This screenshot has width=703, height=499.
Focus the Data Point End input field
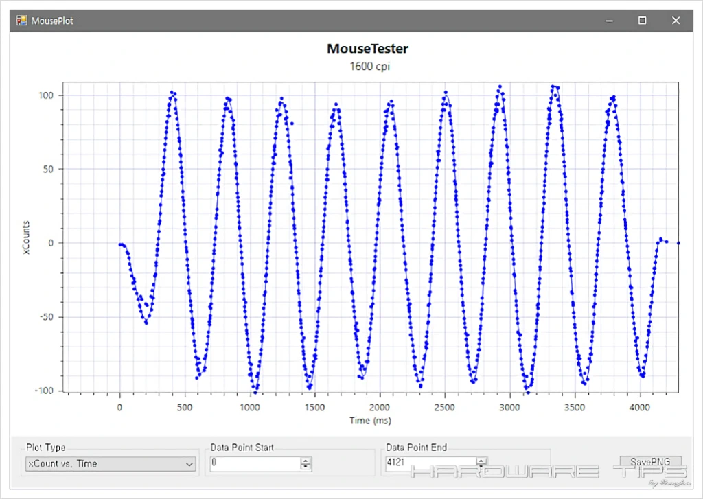tap(430, 463)
